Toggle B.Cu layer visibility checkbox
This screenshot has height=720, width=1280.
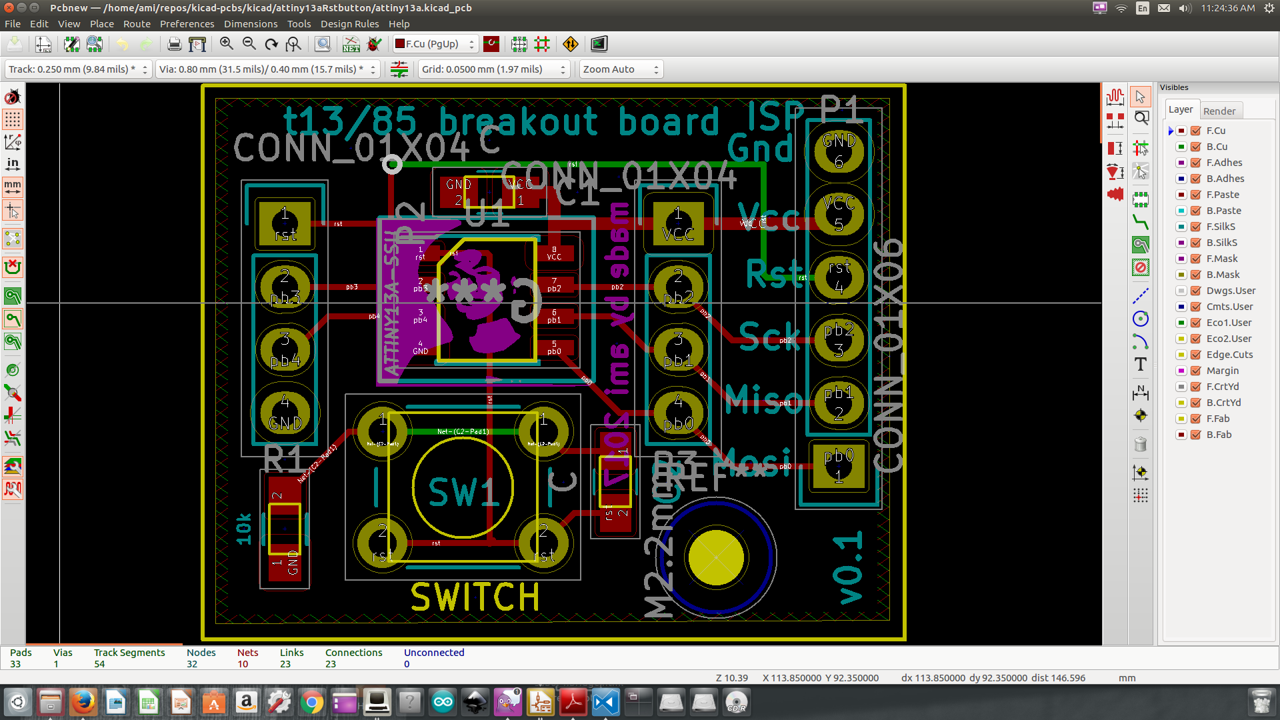[x=1196, y=147]
